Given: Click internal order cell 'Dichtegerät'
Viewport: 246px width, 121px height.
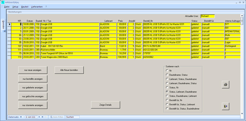Looking at the screenshot, I should tap(232, 46).
